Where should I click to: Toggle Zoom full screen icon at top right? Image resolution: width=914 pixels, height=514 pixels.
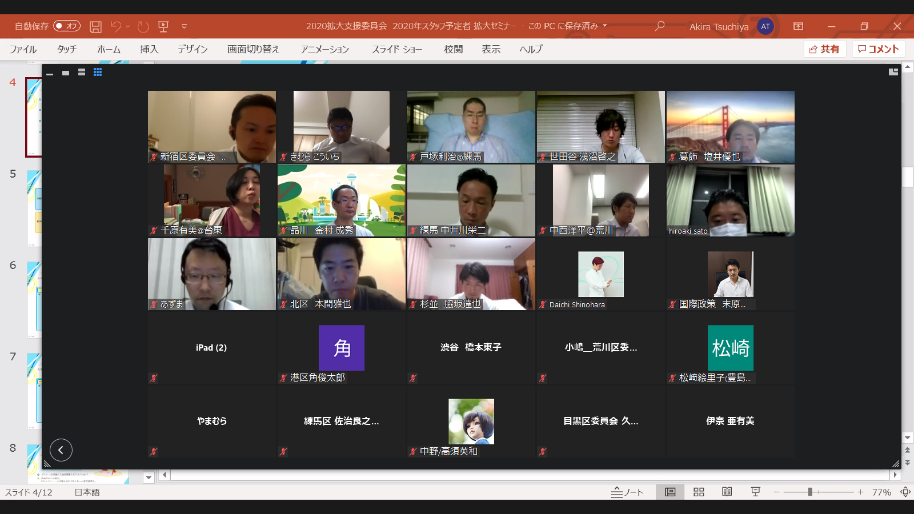[893, 72]
